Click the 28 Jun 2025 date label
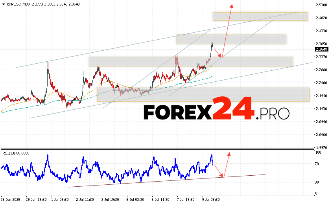The height and width of the screenshot is (204, 330). click(11, 199)
